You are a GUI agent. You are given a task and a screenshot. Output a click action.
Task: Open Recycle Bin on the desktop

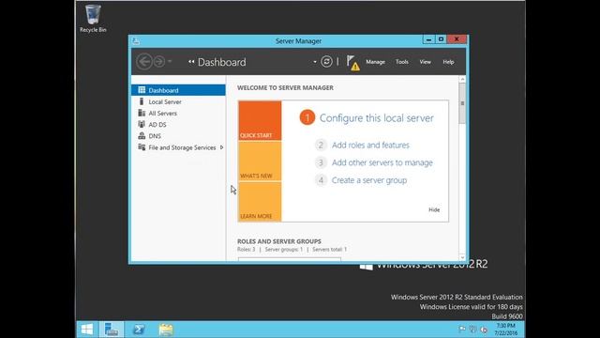pos(93,19)
